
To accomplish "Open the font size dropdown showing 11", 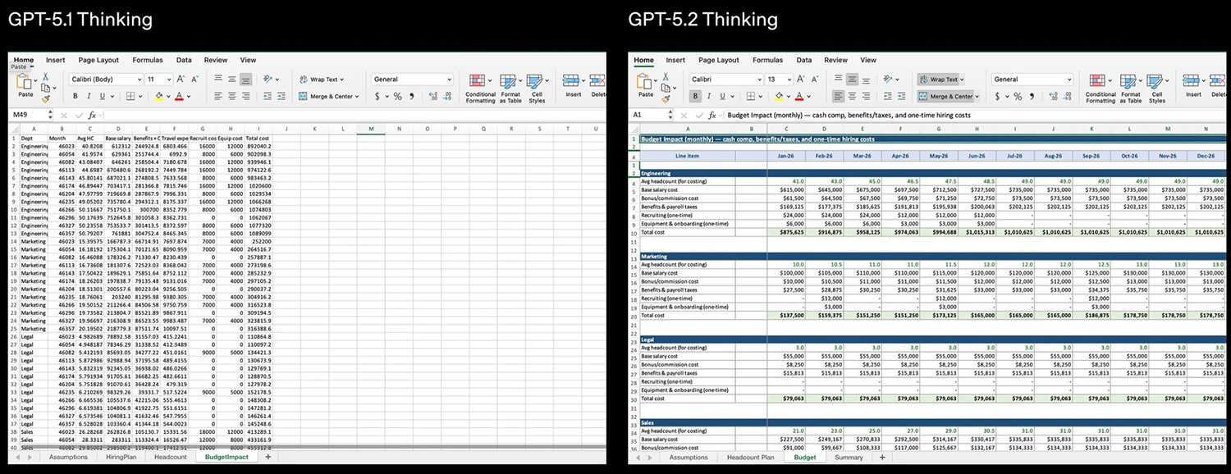I will (158, 79).
